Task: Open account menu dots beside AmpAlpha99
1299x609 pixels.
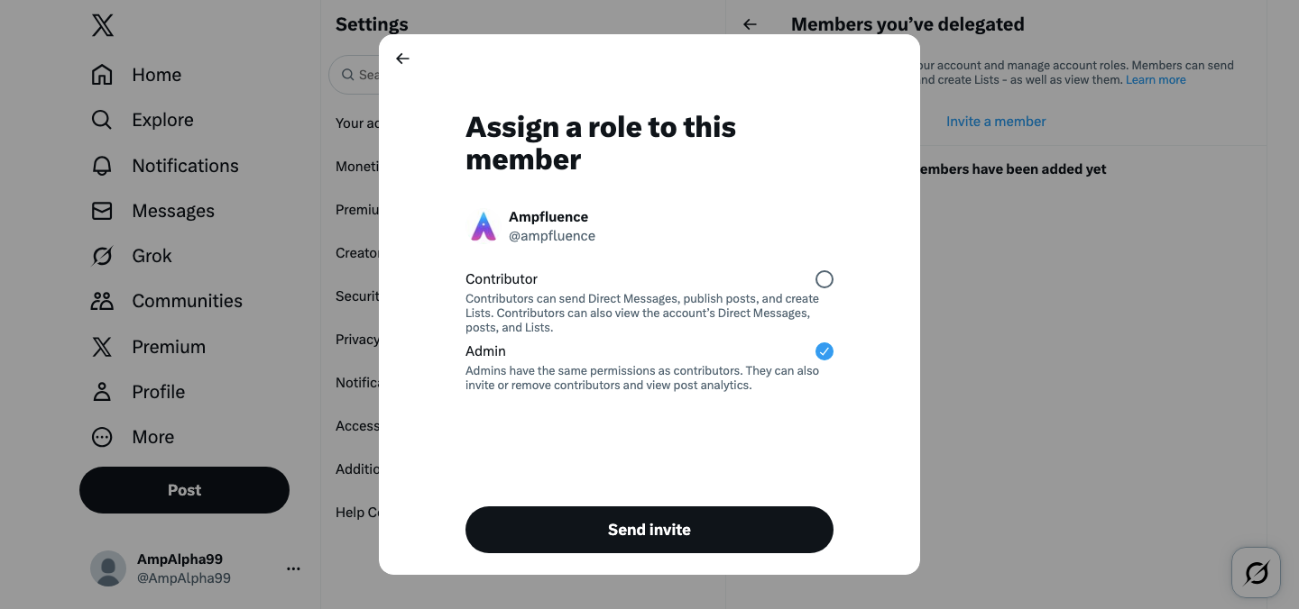Action: 293,568
